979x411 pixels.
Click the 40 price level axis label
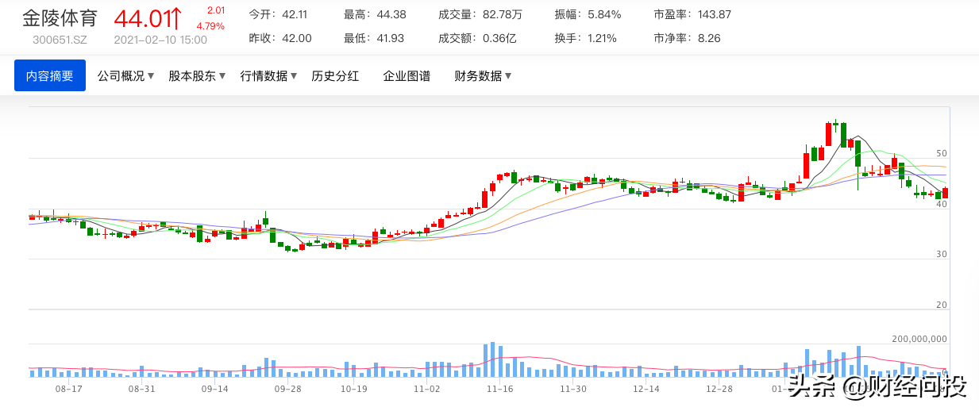click(x=942, y=204)
